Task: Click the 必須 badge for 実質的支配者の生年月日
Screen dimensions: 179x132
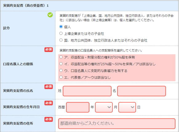Action: 49,103
